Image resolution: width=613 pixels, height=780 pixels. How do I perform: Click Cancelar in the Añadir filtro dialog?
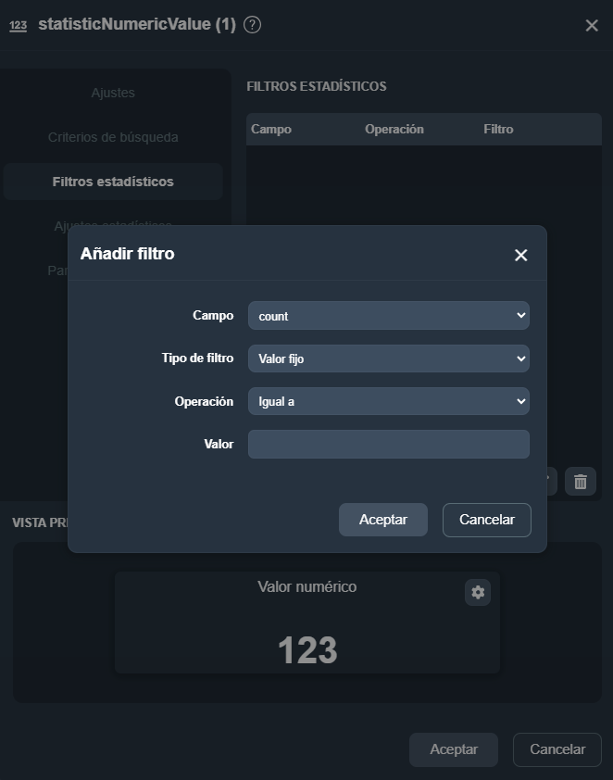[487, 520]
